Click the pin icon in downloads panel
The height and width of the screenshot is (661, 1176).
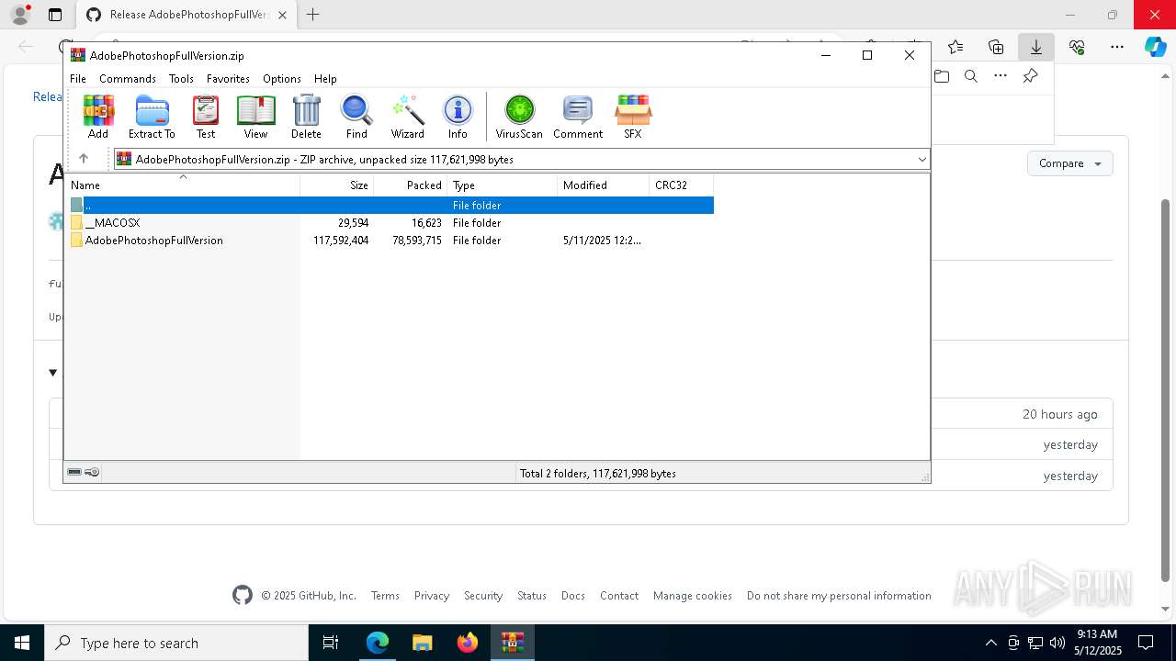click(x=1030, y=76)
